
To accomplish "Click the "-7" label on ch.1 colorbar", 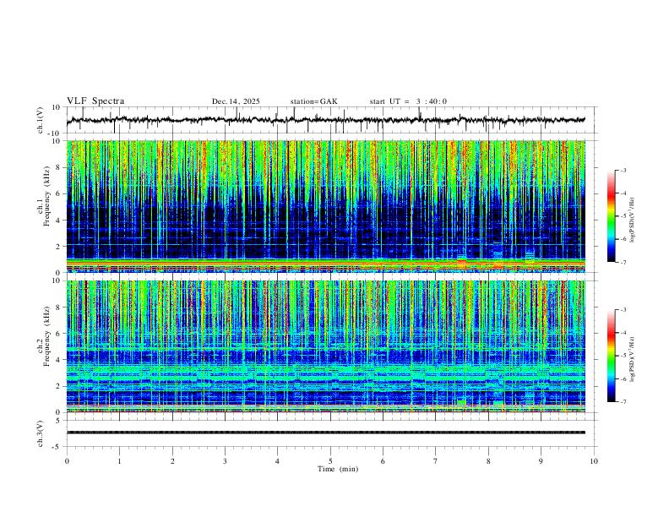I will point(623,262).
